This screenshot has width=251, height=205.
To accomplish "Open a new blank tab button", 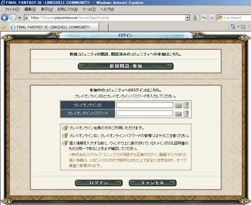I will point(104,27).
